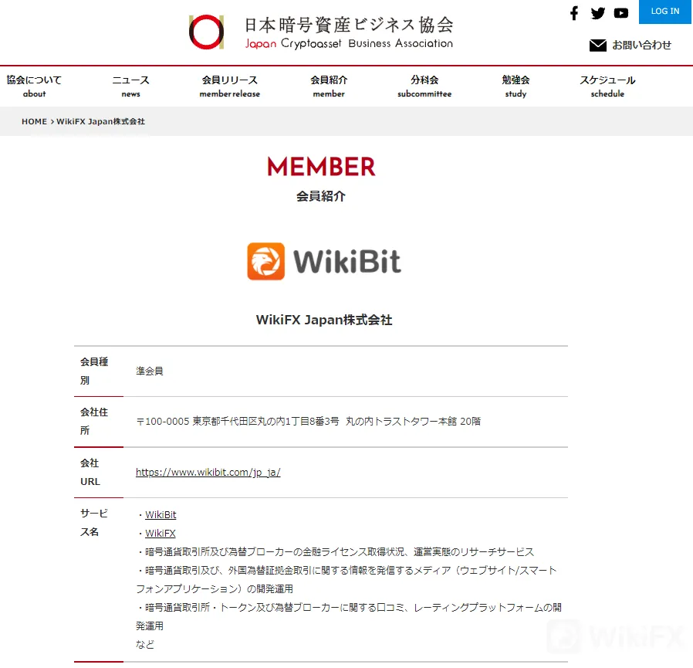Click the 会員紹介 subheading under MEMBER
Image resolution: width=693 pixels, height=668 pixels.
tap(321, 196)
